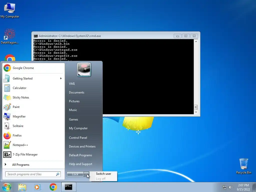Click the cmd.exe taskbar button
The image size is (256, 192).
click(x=68, y=187)
